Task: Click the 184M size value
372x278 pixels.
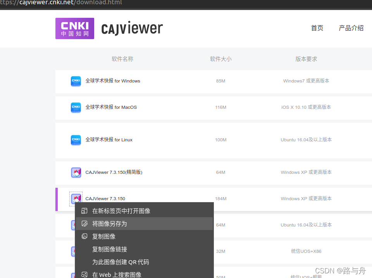Action: coord(220,199)
